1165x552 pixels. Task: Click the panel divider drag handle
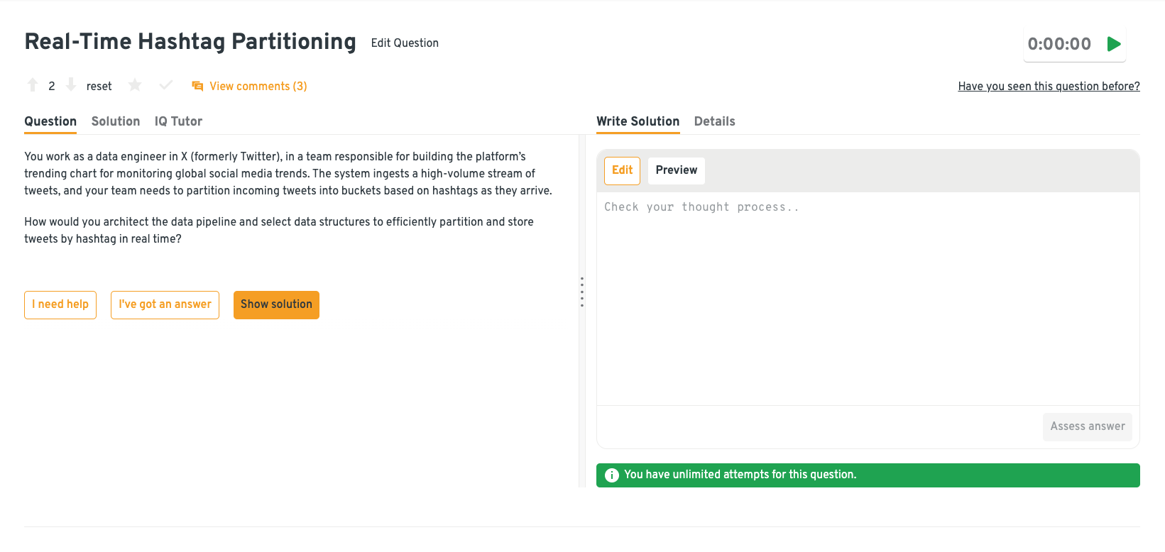(x=582, y=292)
